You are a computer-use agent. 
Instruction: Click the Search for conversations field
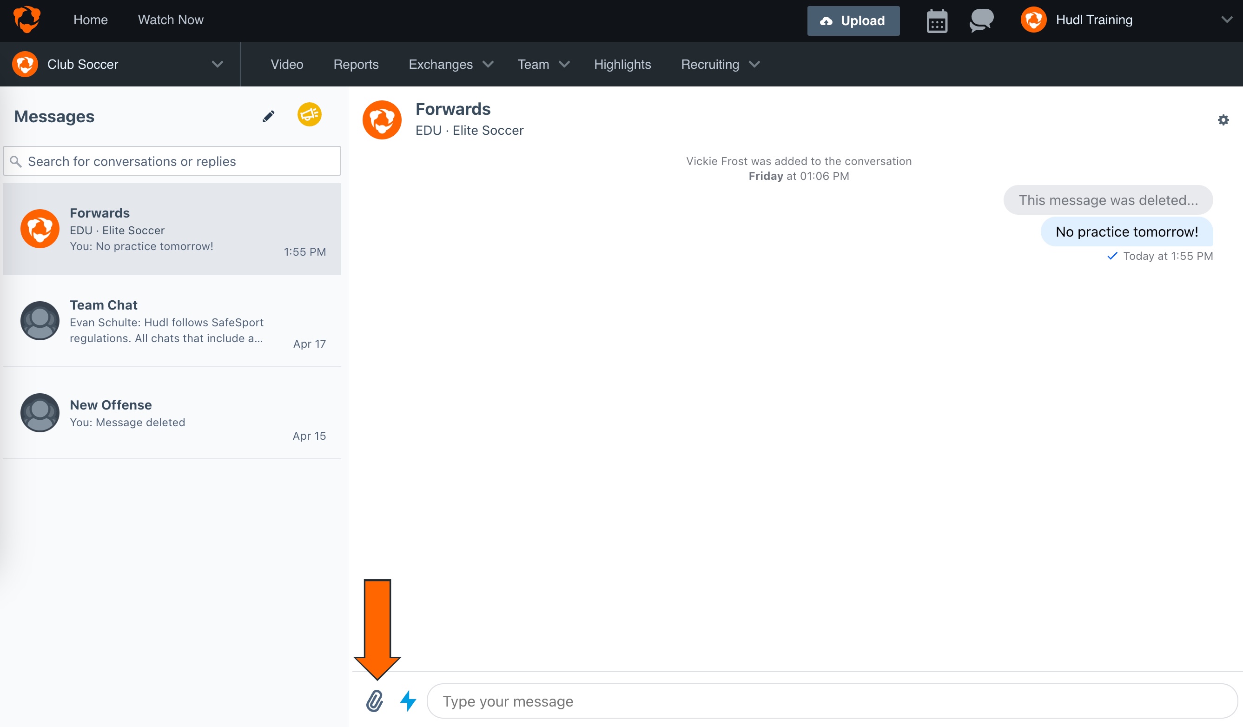(172, 161)
